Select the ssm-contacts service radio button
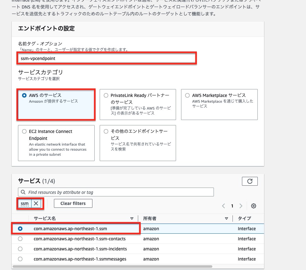The image size is (306, 270). click(x=20, y=239)
